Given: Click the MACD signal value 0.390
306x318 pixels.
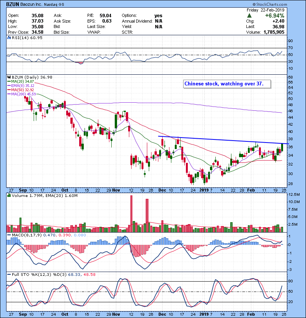Looking at the screenshot, I should [65, 235].
